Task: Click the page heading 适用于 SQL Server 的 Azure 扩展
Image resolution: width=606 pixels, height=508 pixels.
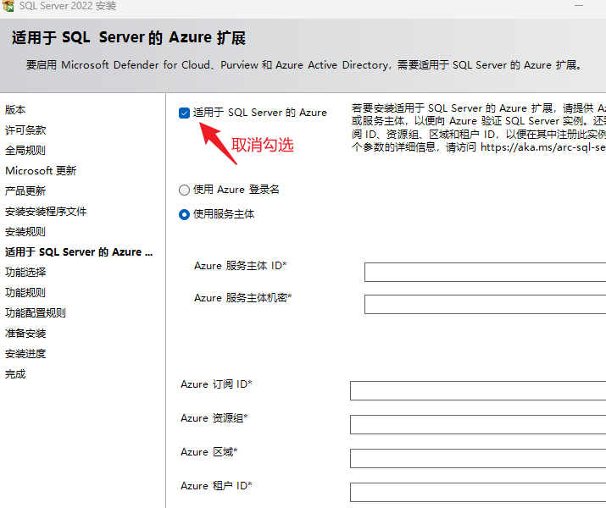Action: pos(129,38)
